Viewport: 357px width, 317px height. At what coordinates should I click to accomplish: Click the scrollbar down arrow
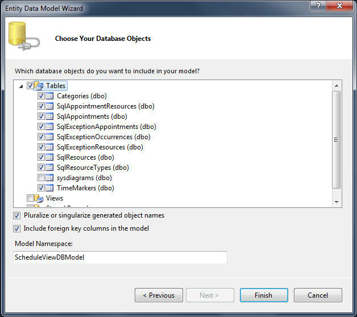pos(337,202)
